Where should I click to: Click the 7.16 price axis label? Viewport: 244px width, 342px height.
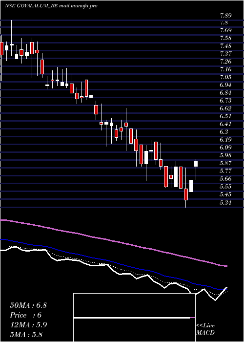coord(225,69)
